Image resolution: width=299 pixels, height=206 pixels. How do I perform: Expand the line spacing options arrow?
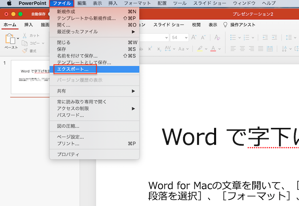[295, 38]
